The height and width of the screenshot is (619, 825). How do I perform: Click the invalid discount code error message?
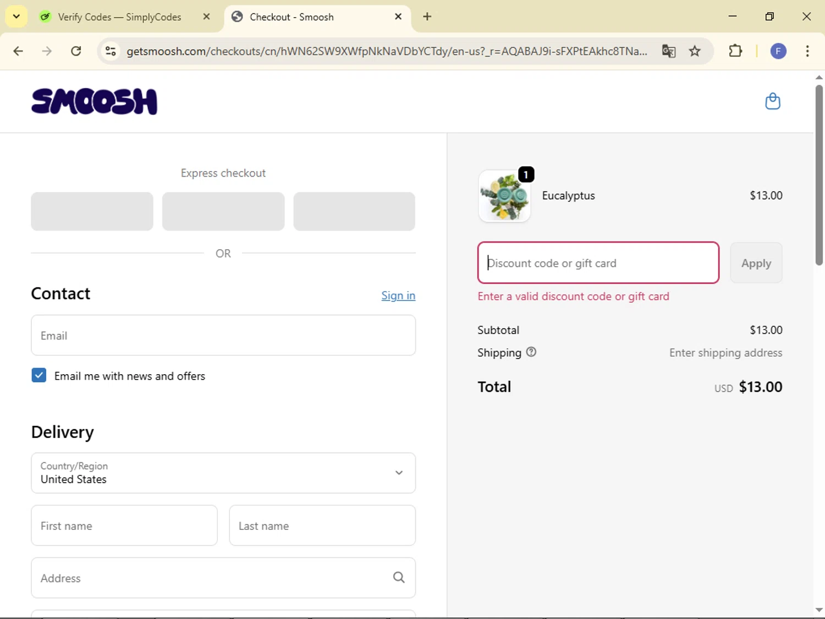pos(573,296)
